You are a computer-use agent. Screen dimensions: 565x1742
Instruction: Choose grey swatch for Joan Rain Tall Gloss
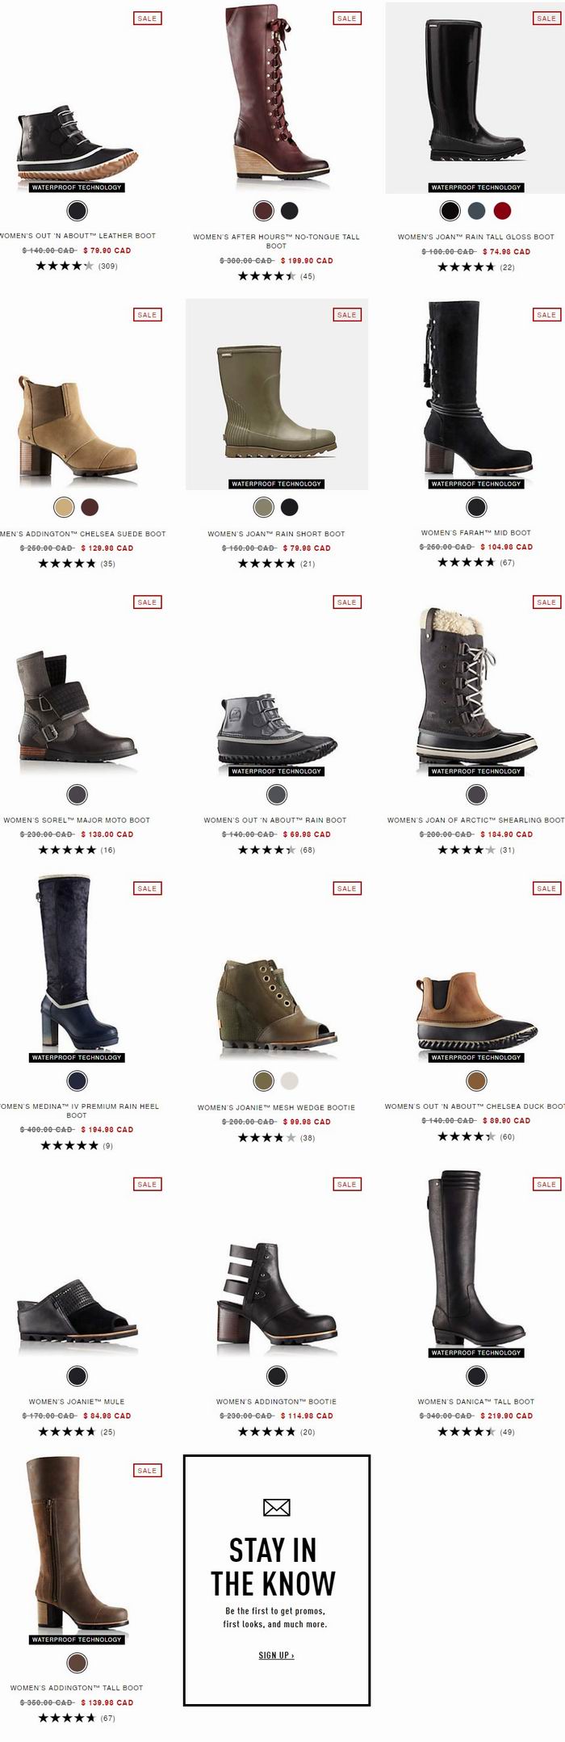pos(476,211)
